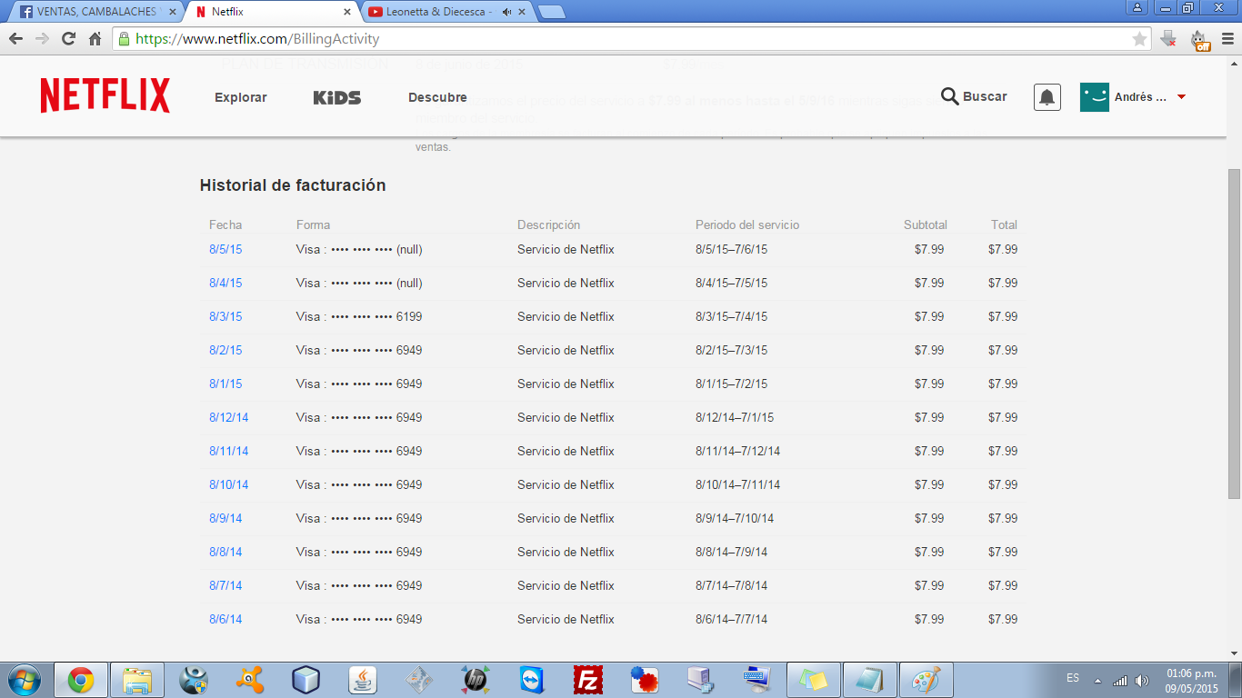The width and height of the screenshot is (1242, 698).
Task: Open the Java app in taskbar
Action: [363, 680]
